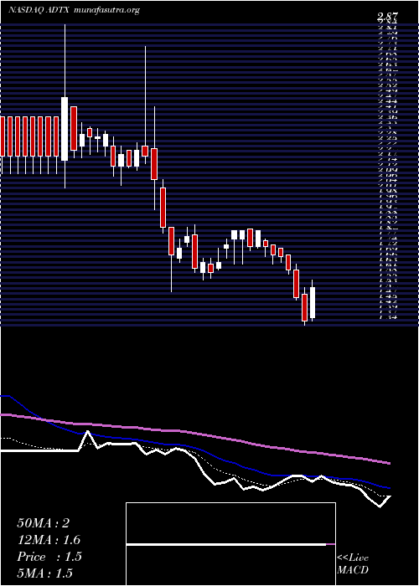The height and width of the screenshot is (586, 419).
Task: Click the MACD label text
Action: click(x=353, y=570)
